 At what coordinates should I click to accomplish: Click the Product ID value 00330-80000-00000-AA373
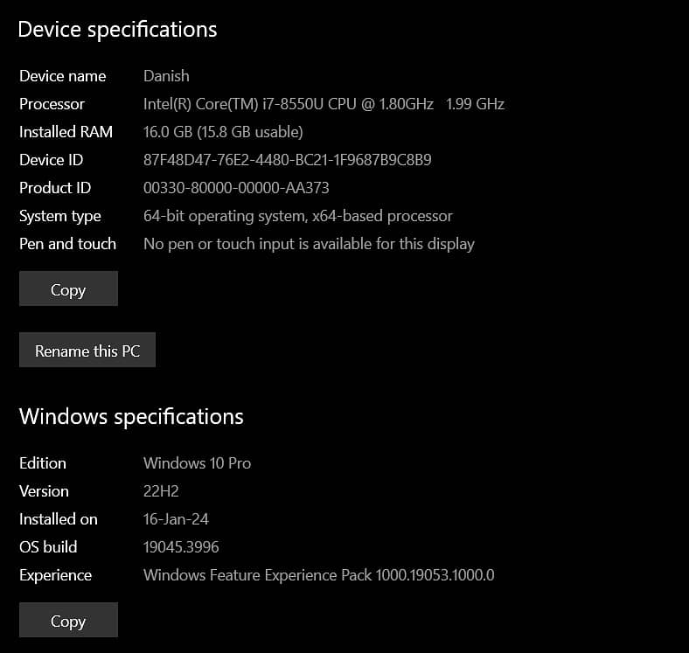click(236, 188)
